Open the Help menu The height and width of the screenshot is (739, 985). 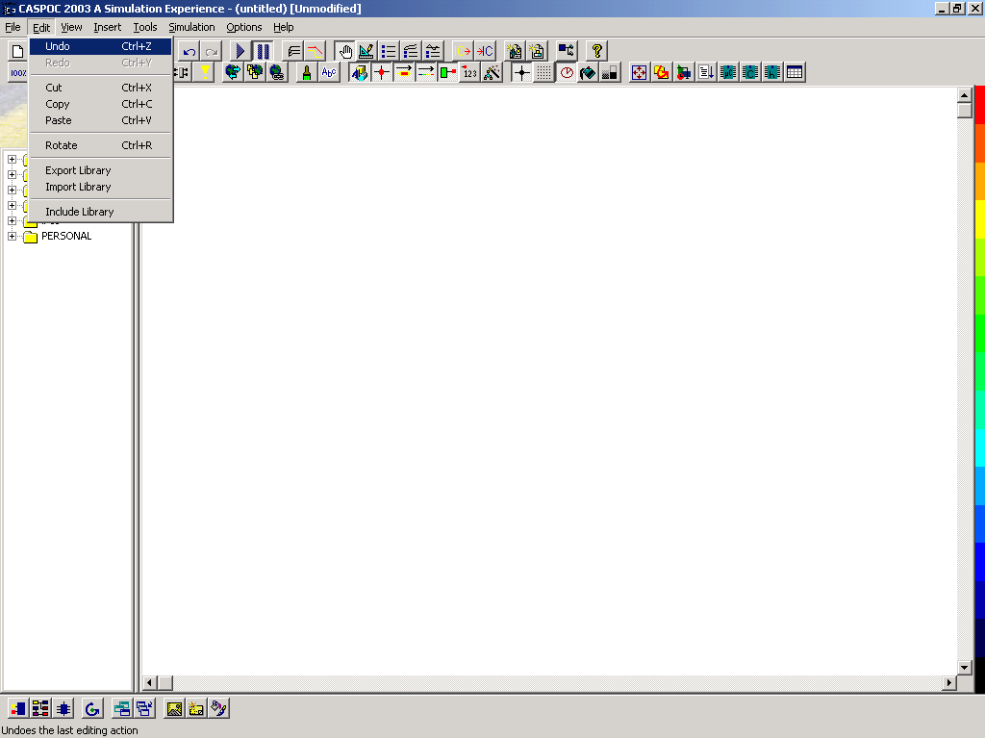tap(284, 28)
